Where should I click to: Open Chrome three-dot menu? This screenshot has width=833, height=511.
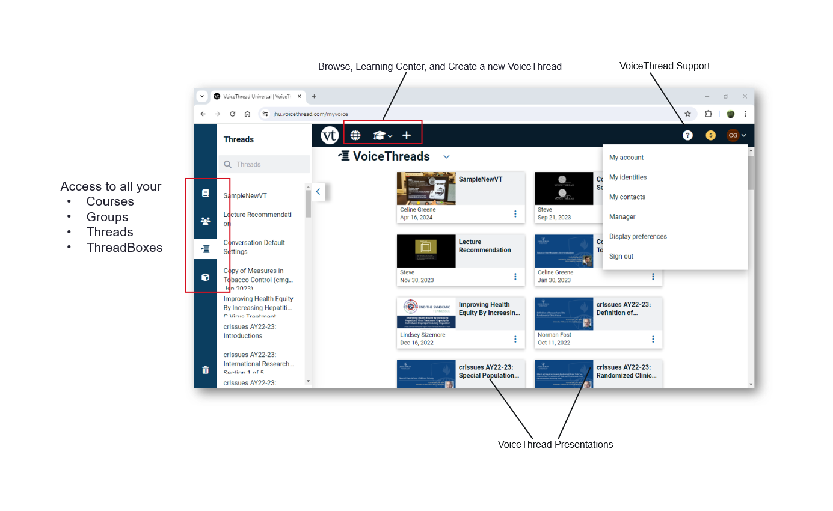coord(745,114)
